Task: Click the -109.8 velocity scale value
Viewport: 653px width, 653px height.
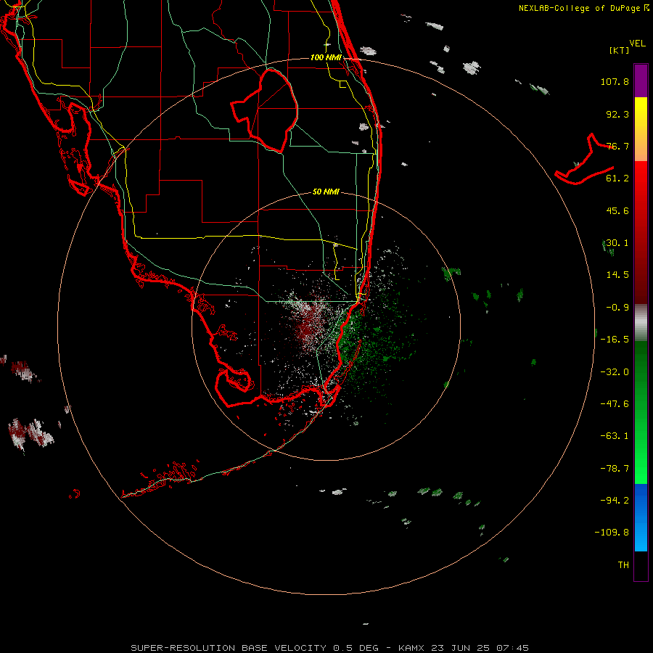Action: coord(612,533)
